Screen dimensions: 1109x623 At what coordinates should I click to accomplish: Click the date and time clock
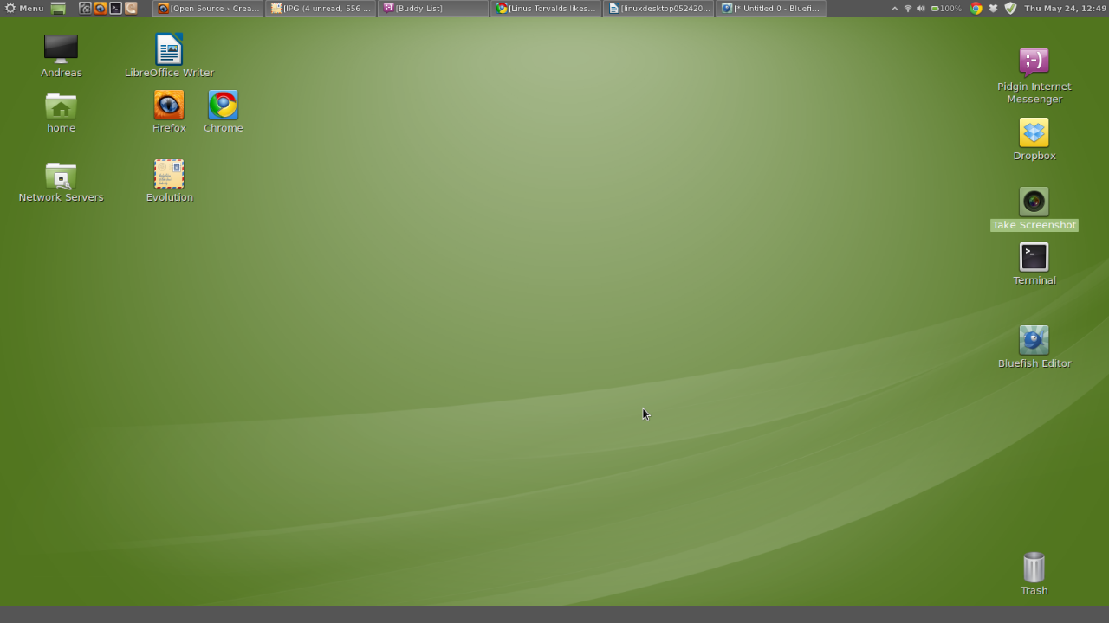tap(1065, 9)
